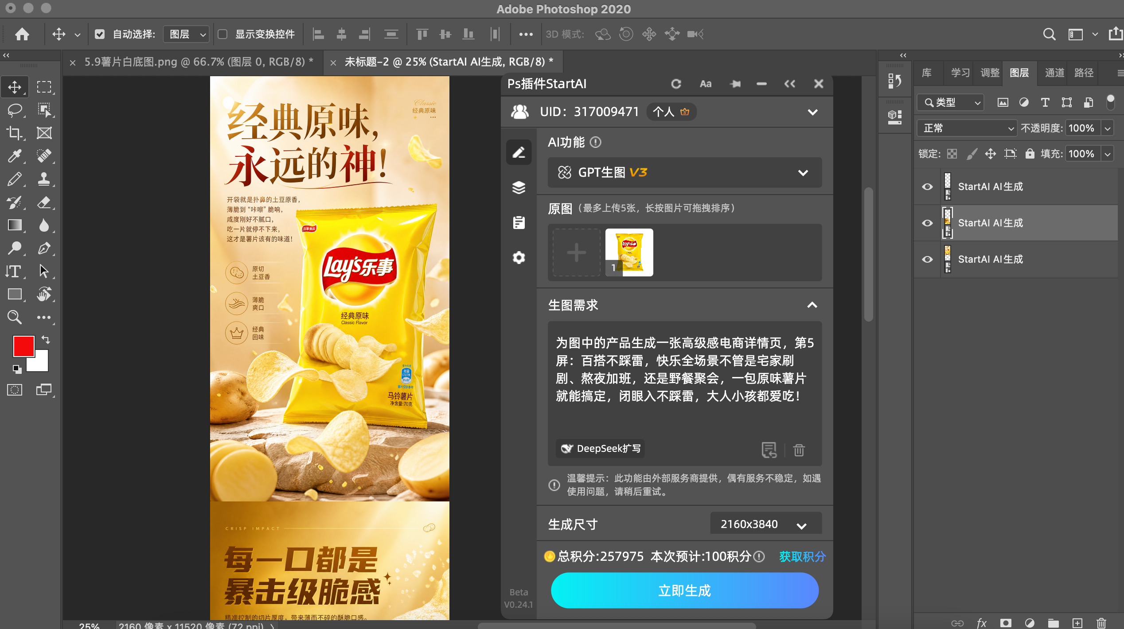This screenshot has height=629, width=1124.
Task: Switch to the 调整 panel tab
Action: tap(990, 73)
